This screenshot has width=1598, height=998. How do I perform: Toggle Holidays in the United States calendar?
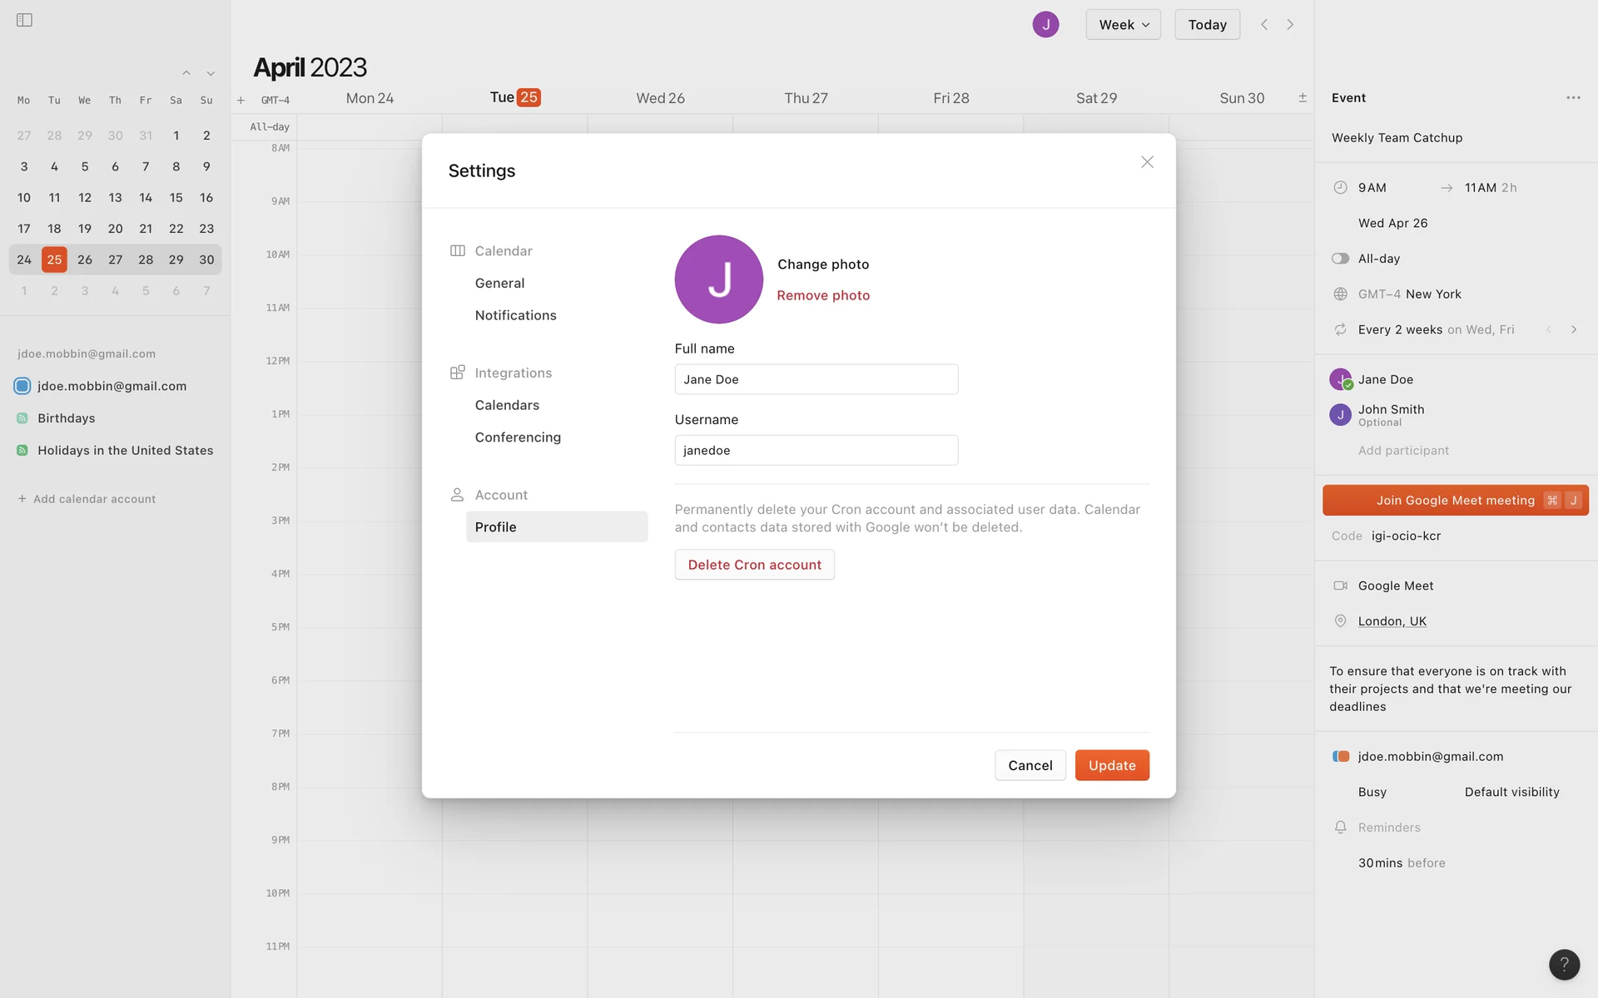[x=22, y=451]
